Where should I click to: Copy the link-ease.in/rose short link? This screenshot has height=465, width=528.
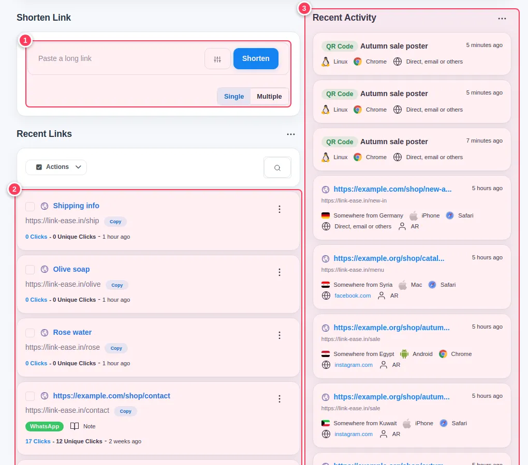116,348
